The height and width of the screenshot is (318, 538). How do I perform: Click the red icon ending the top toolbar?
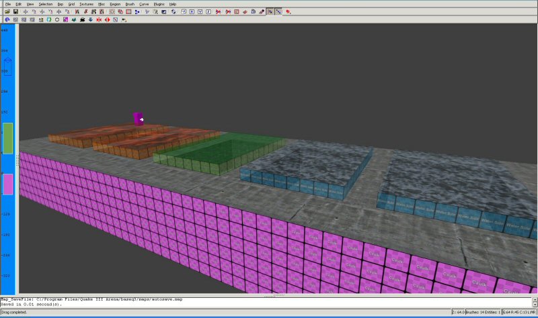[x=289, y=11]
